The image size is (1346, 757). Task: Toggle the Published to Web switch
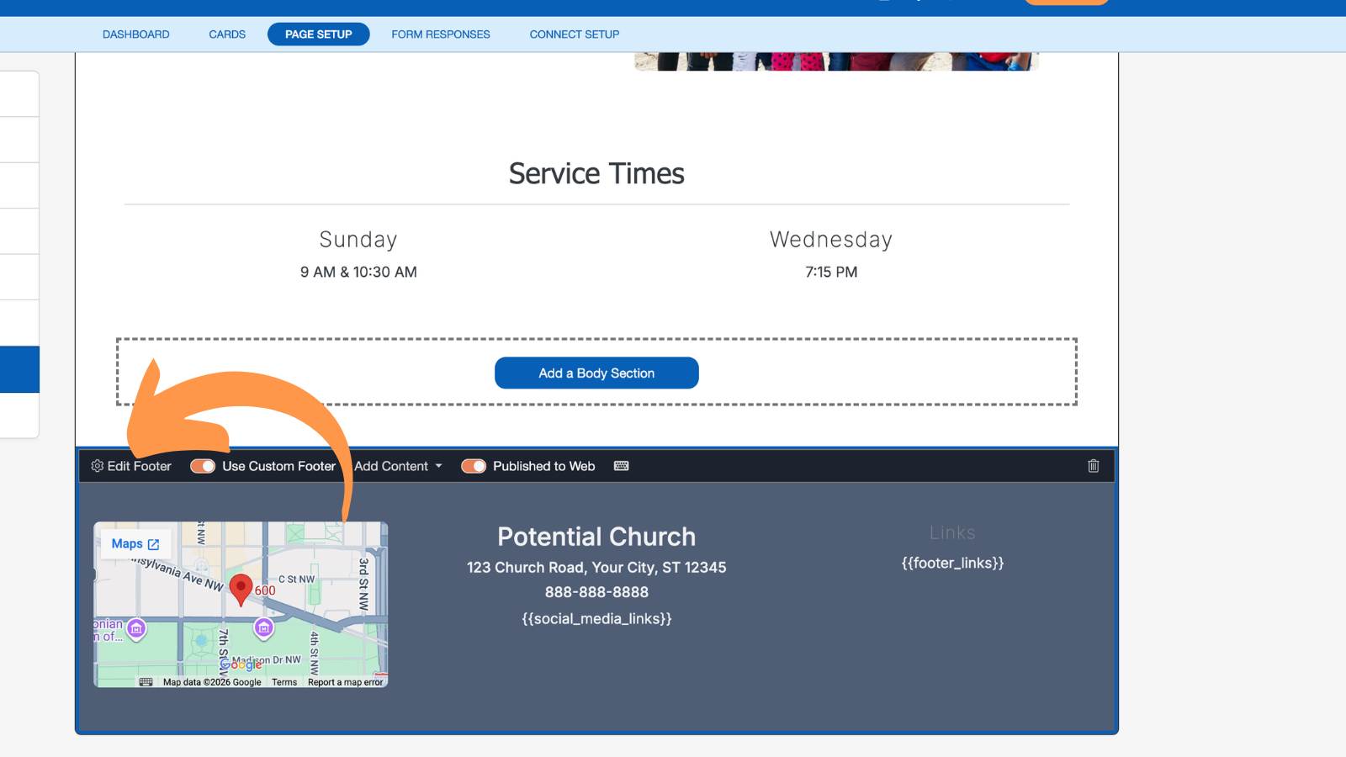click(474, 466)
